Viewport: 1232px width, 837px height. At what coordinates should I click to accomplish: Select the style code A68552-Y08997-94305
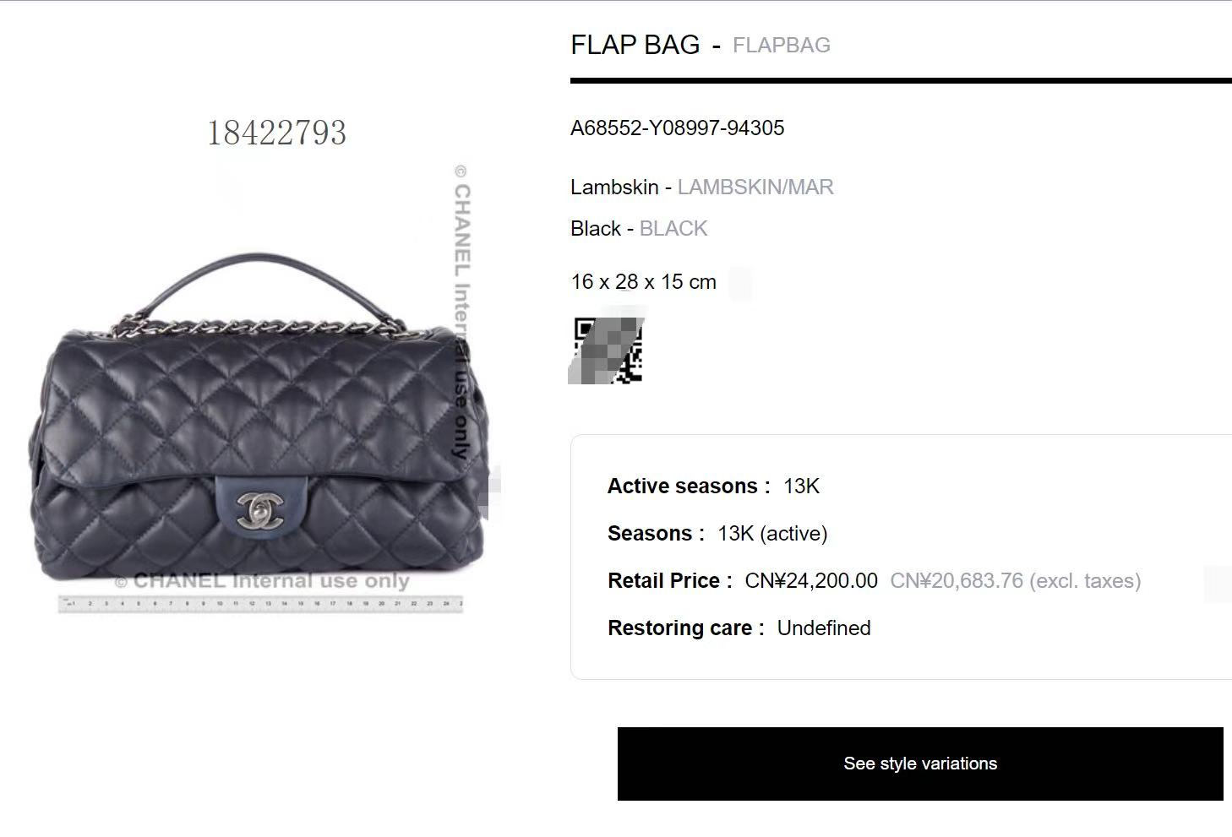click(x=678, y=128)
